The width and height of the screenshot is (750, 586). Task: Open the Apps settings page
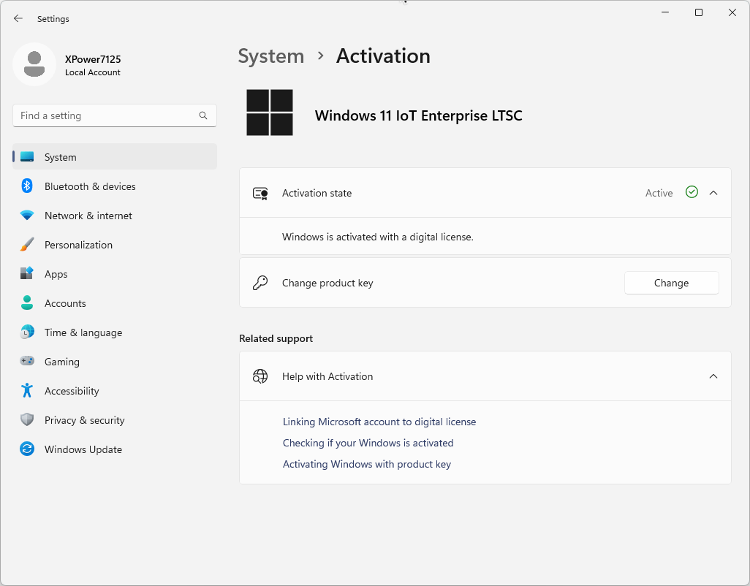point(56,274)
